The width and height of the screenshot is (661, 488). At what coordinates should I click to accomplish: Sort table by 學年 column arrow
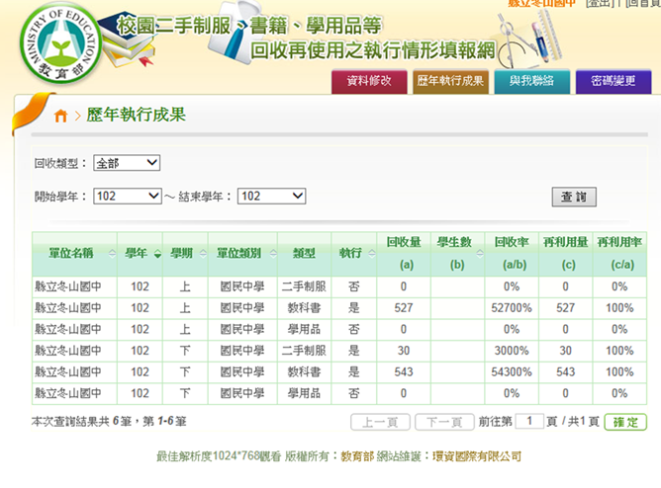(x=156, y=254)
